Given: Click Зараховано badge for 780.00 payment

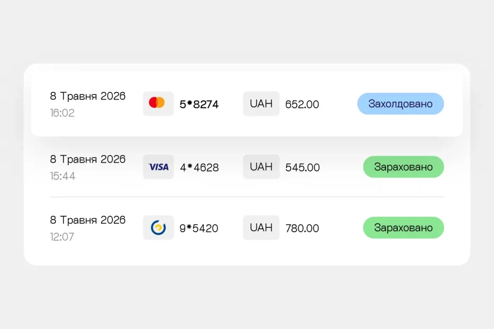Looking at the screenshot, I should 403,227.
